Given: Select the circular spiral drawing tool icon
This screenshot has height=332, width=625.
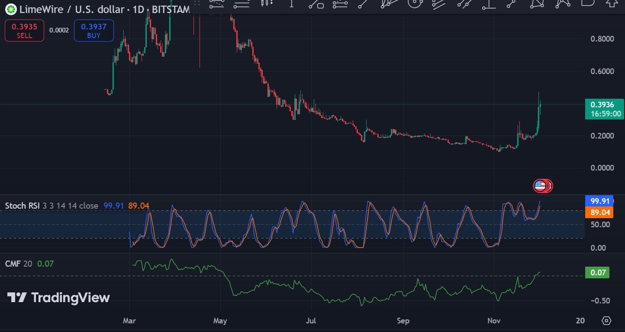Looking at the screenshot, I should click(415, 3).
